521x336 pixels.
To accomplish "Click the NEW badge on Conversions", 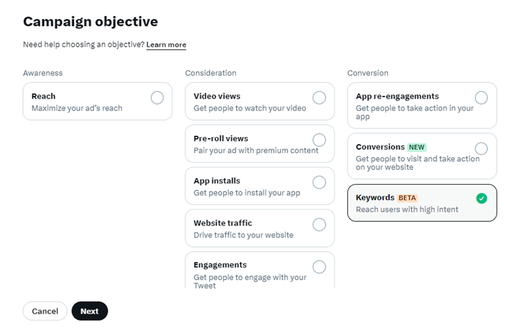I will [x=417, y=147].
